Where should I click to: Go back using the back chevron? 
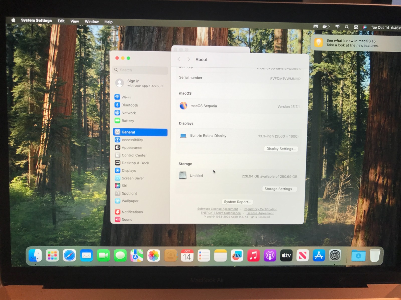(179, 59)
